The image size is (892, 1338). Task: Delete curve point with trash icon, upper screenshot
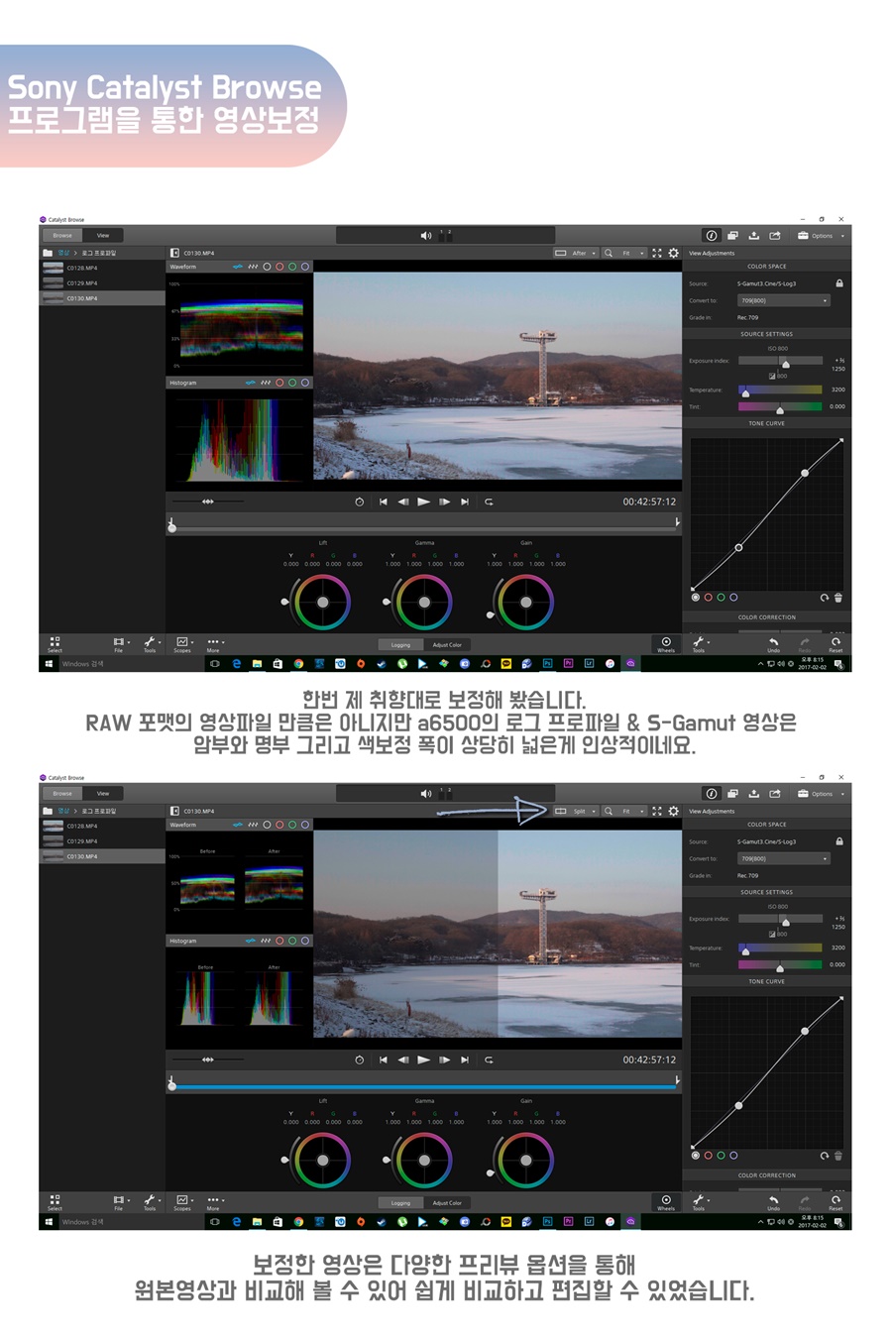[837, 598]
